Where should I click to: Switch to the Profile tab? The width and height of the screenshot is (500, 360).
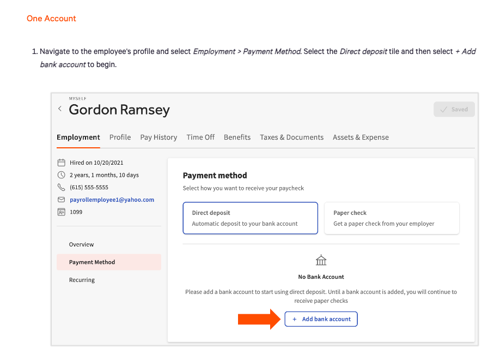point(120,137)
